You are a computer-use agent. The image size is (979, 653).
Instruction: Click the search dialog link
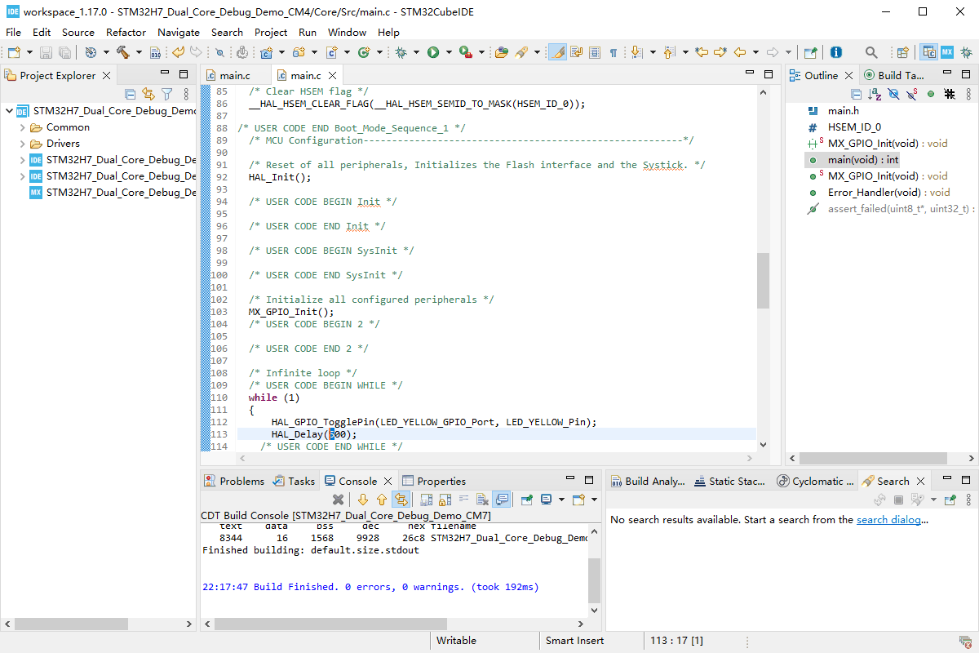[x=889, y=520]
